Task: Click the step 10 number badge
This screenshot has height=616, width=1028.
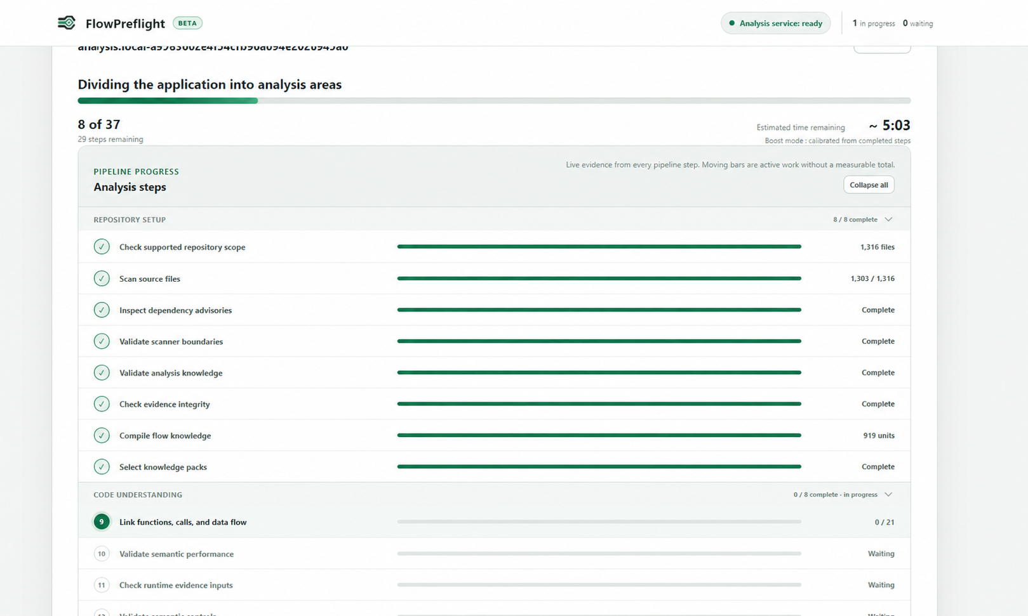Action: tap(102, 553)
